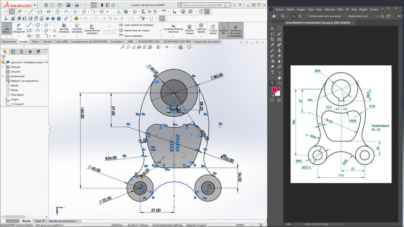Viewport: 404px width, 227px height.
Task: Open the Filtro menu in Photoshop
Action: [340, 9]
